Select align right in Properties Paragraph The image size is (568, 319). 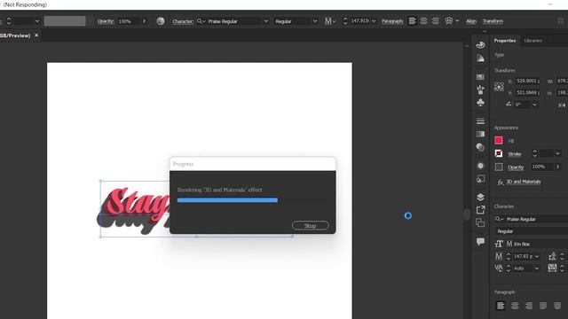pos(529,306)
